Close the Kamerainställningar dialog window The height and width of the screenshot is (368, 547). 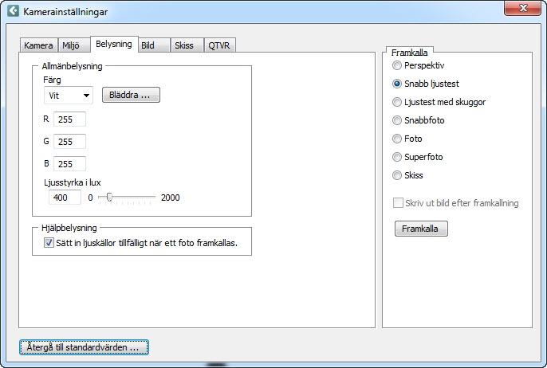[x=522, y=9]
